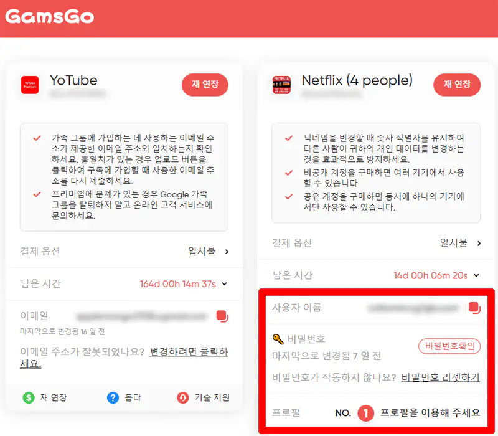Viewport: 498px width, 436px height.
Task: Click the Netflix (4 people) title
Action: pyautogui.click(x=357, y=80)
